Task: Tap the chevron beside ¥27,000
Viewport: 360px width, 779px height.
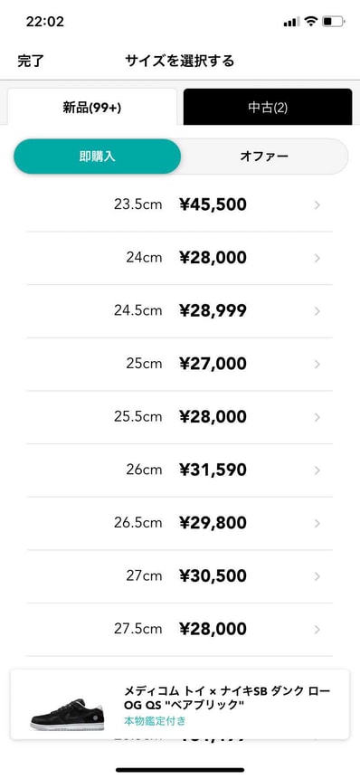Action: [x=317, y=364]
